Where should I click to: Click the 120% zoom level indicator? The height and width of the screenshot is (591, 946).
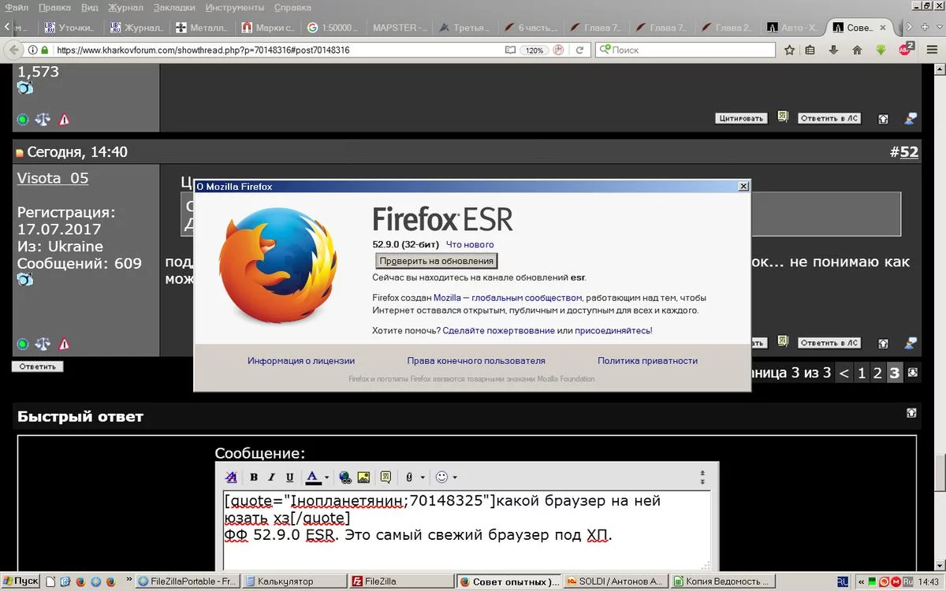[x=534, y=50]
